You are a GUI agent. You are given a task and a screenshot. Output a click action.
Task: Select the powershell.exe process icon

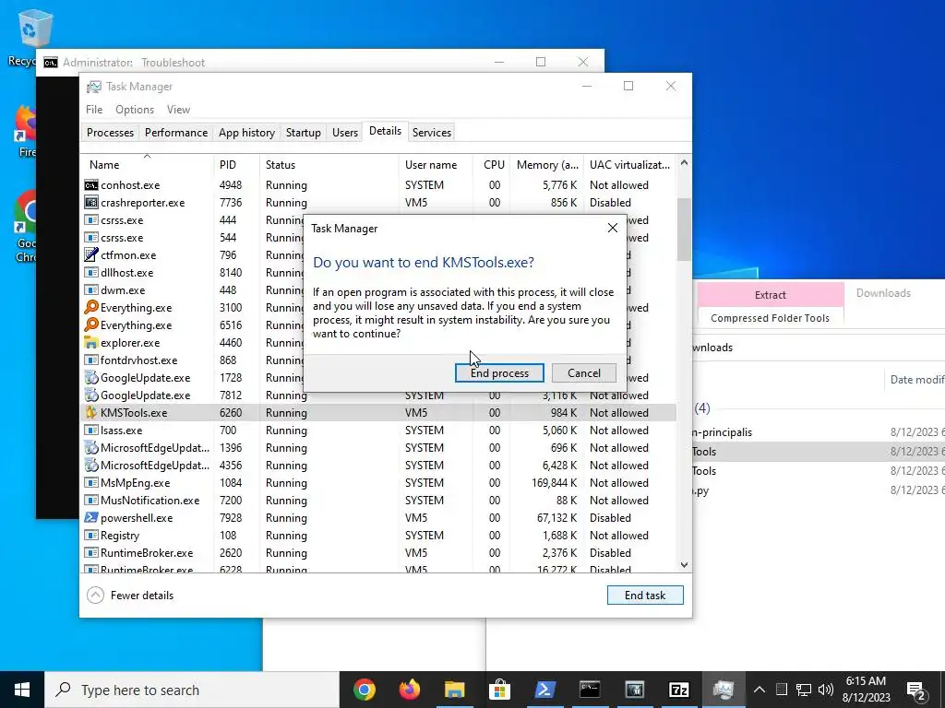[91, 517]
